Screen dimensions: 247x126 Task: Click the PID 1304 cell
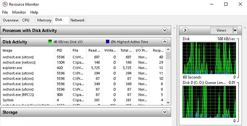tap(61, 62)
